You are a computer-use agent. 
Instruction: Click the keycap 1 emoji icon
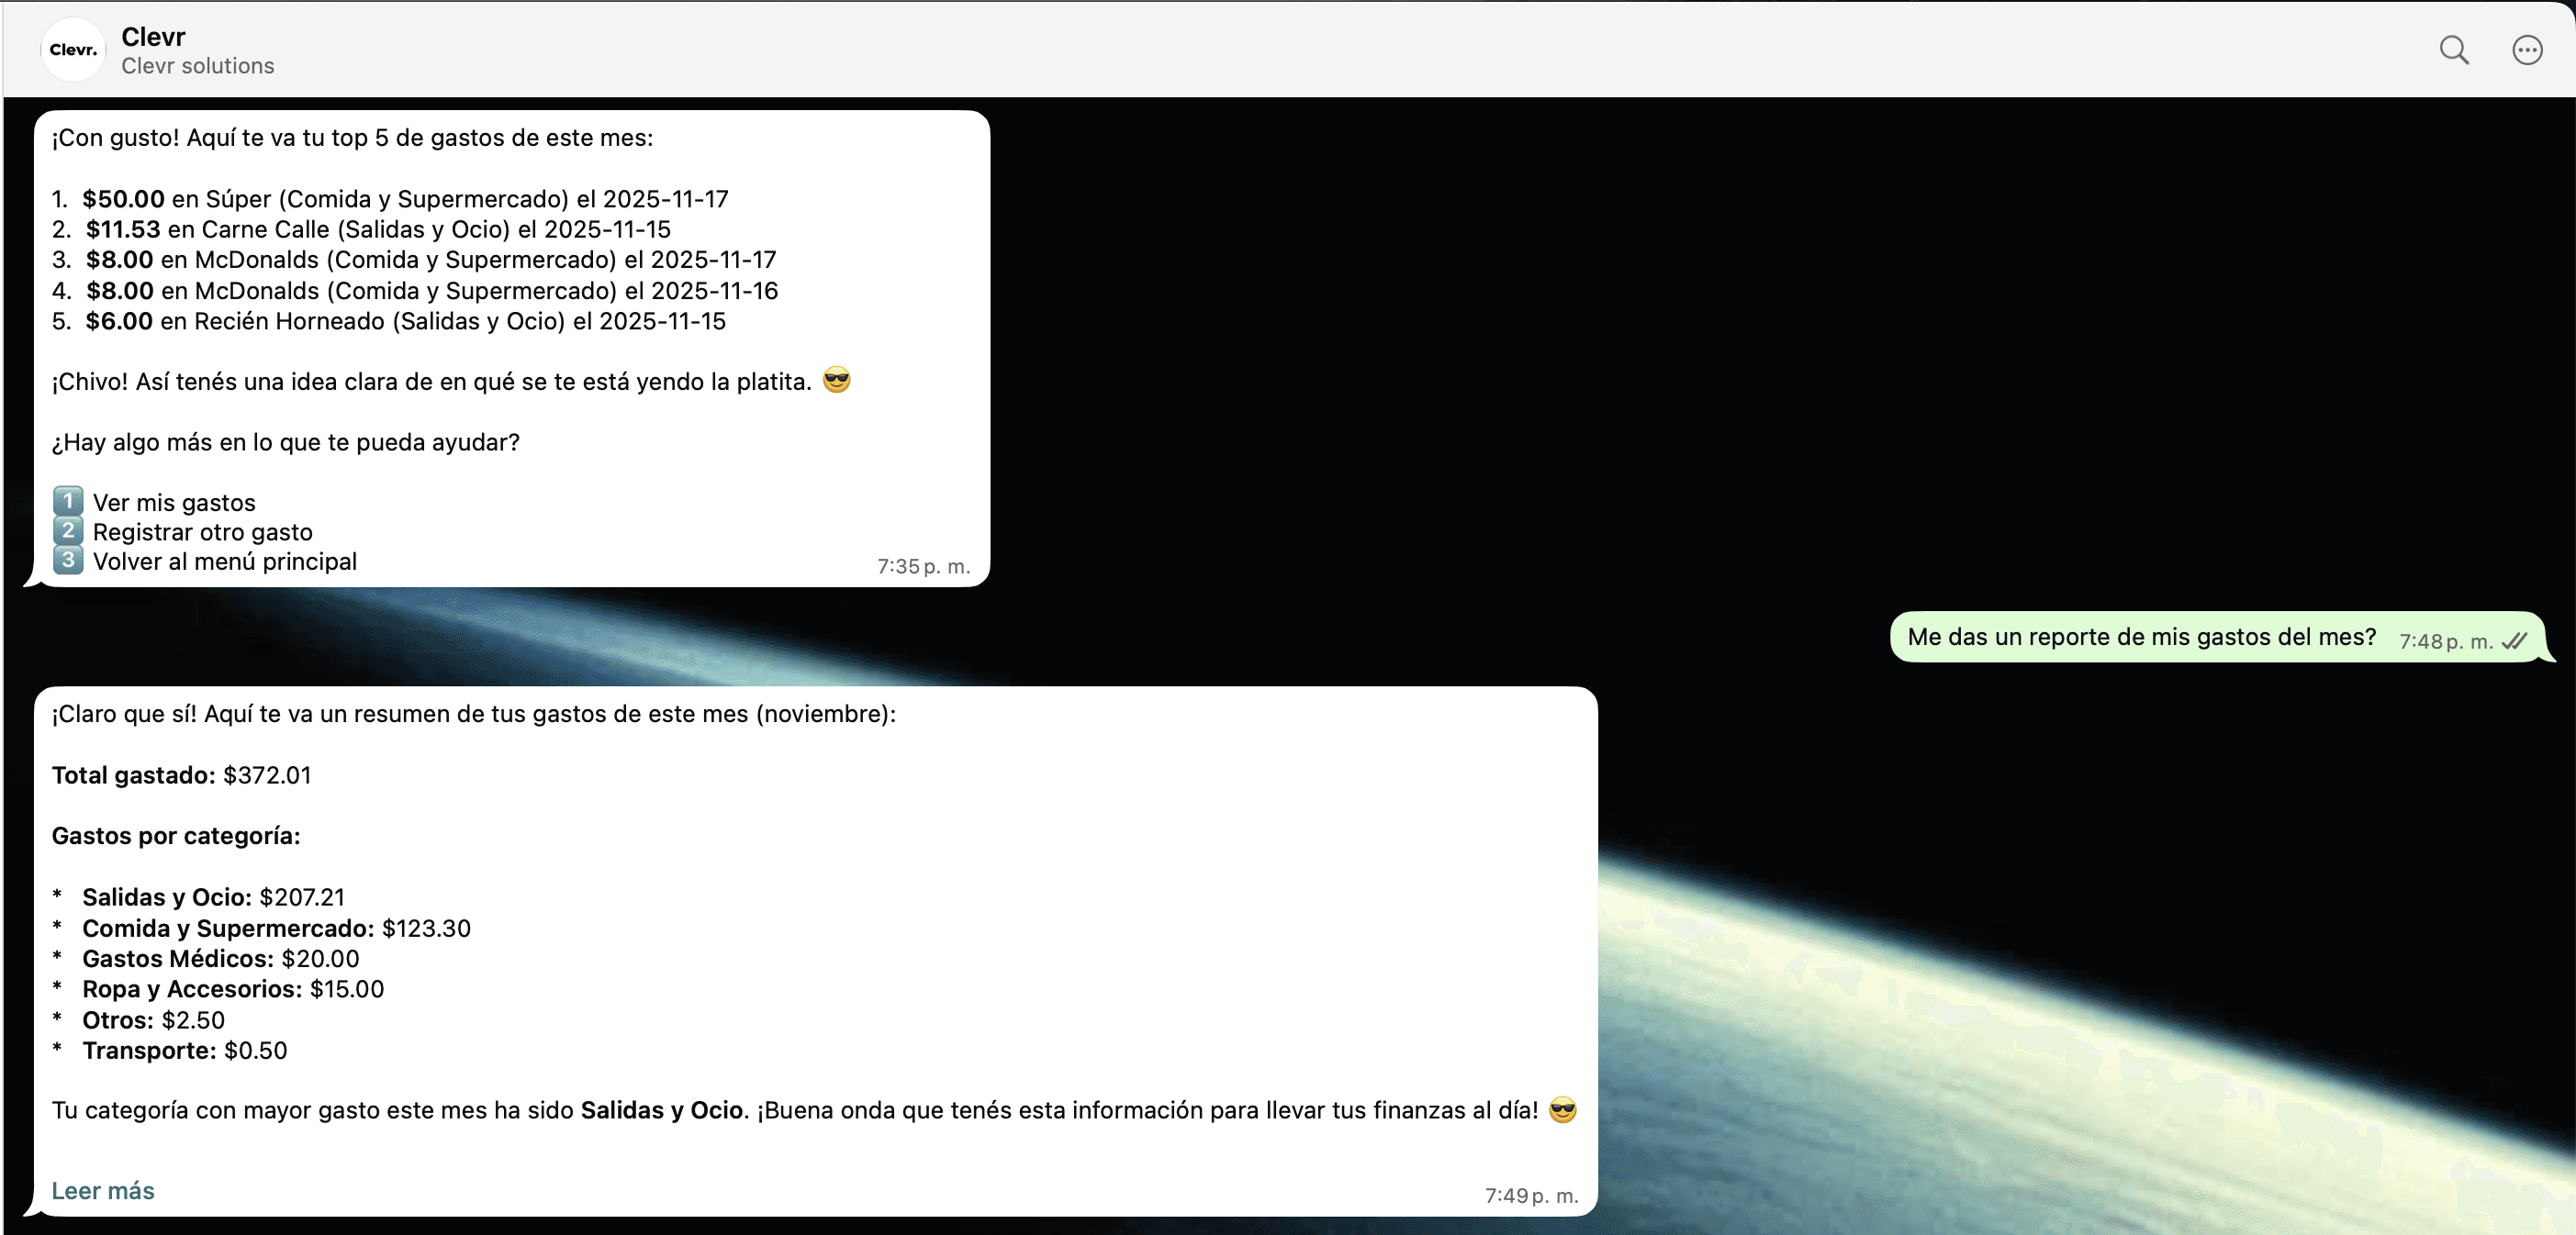67,502
